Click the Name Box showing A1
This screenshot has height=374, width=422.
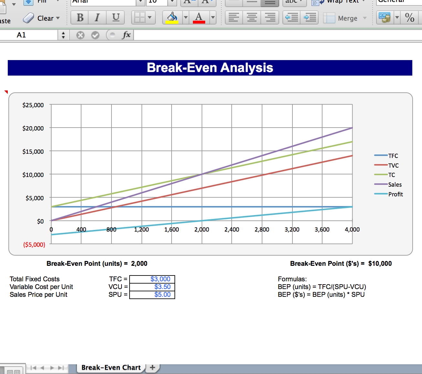29,35
